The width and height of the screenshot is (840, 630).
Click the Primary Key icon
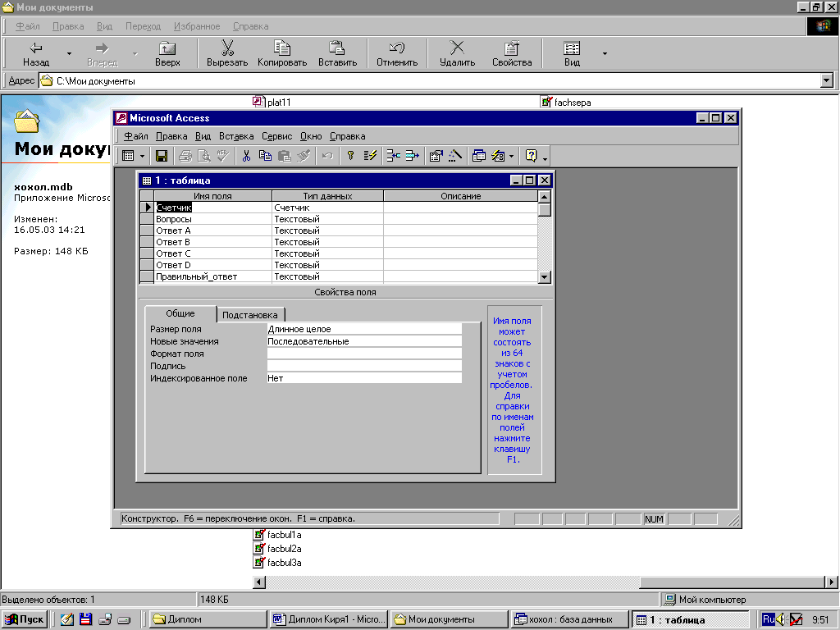[x=350, y=155]
